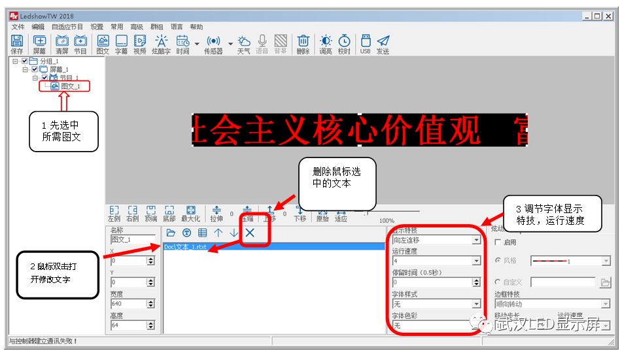Image resolution: width=620 pixels, height=351 pixels.
Task: Open the 帮助 menu
Action: 196,27
